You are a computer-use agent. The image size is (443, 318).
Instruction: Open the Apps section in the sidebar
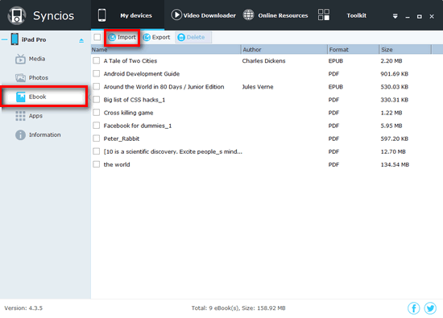point(29,116)
